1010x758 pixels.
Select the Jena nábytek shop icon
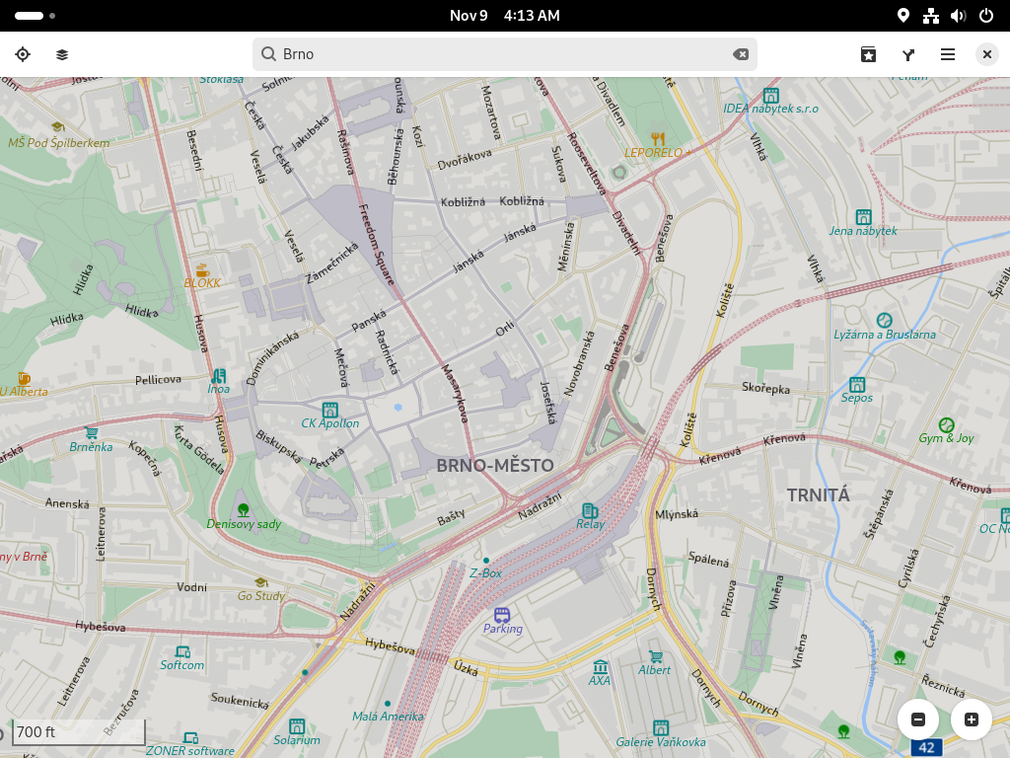[x=863, y=217]
